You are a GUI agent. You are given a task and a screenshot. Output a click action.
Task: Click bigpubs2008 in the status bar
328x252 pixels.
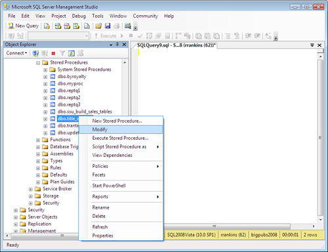(x=264, y=235)
